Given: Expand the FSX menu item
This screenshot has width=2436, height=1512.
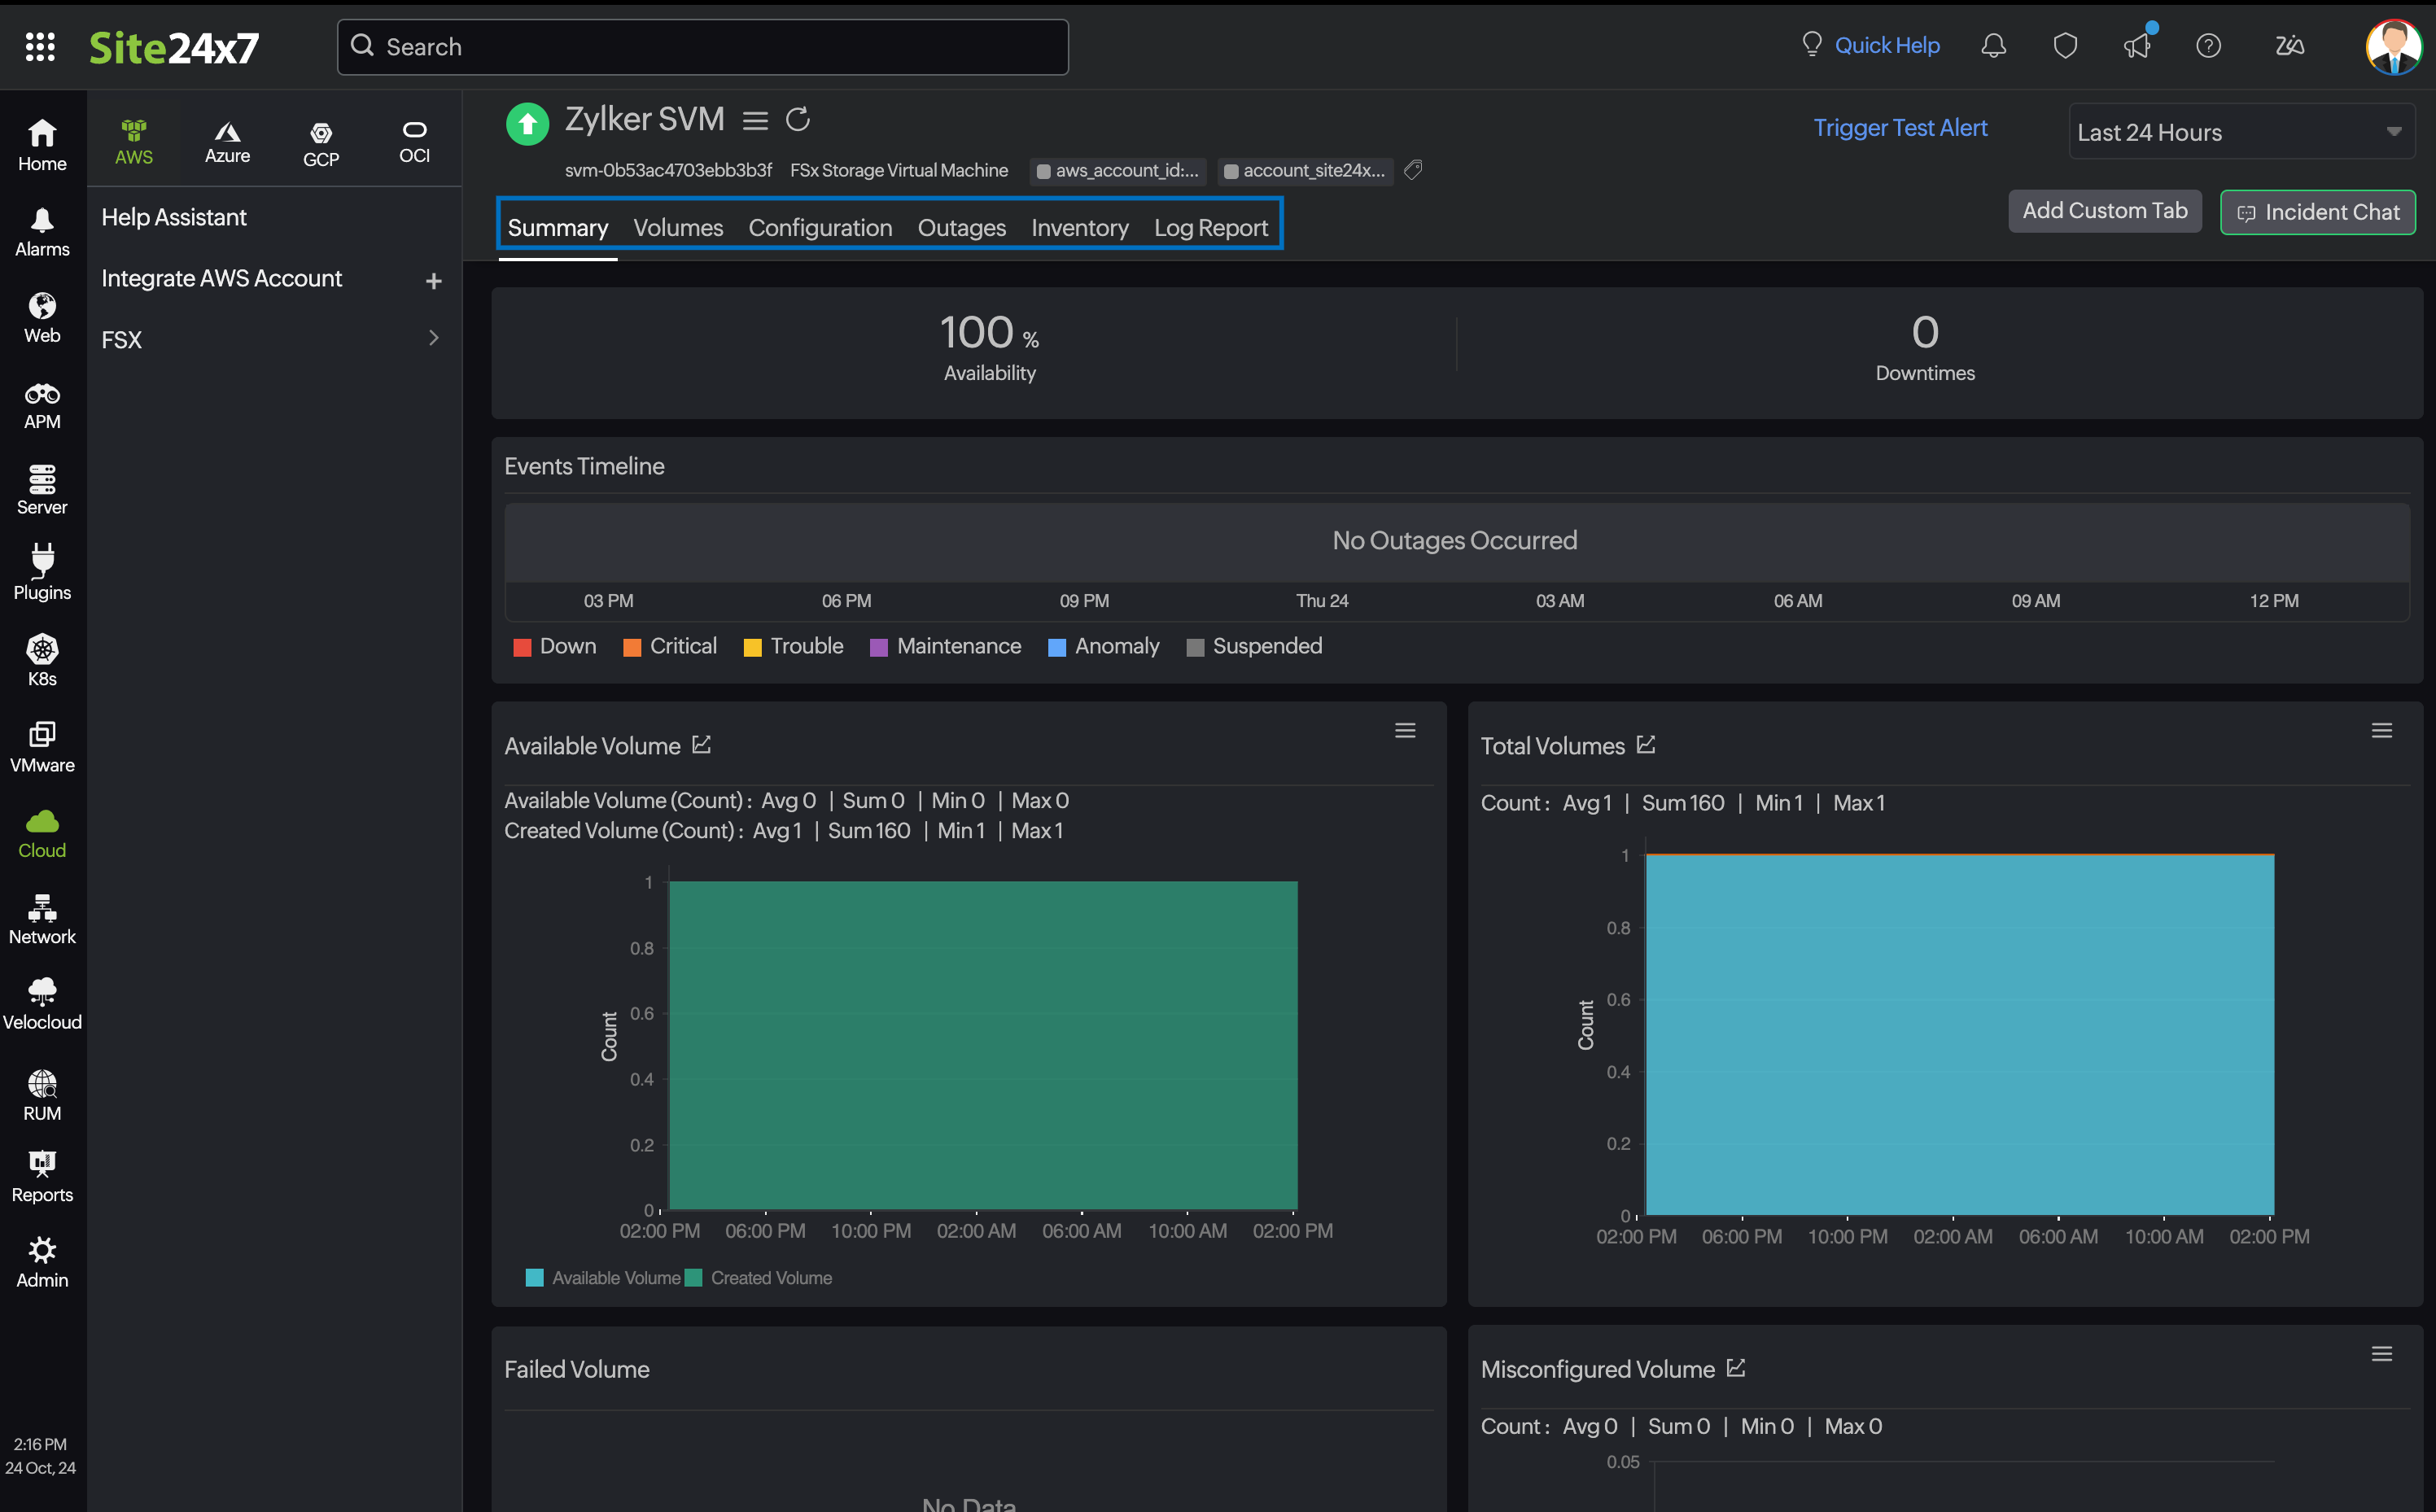Looking at the screenshot, I should (x=433, y=338).
